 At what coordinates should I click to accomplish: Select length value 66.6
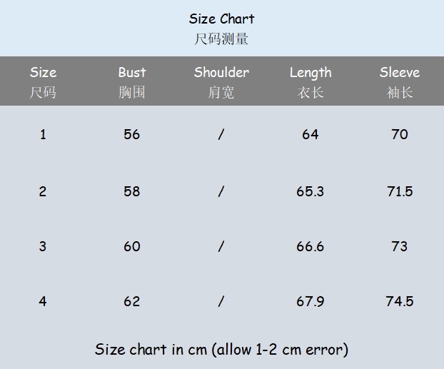pyautogui.click(x=311, y=246)
